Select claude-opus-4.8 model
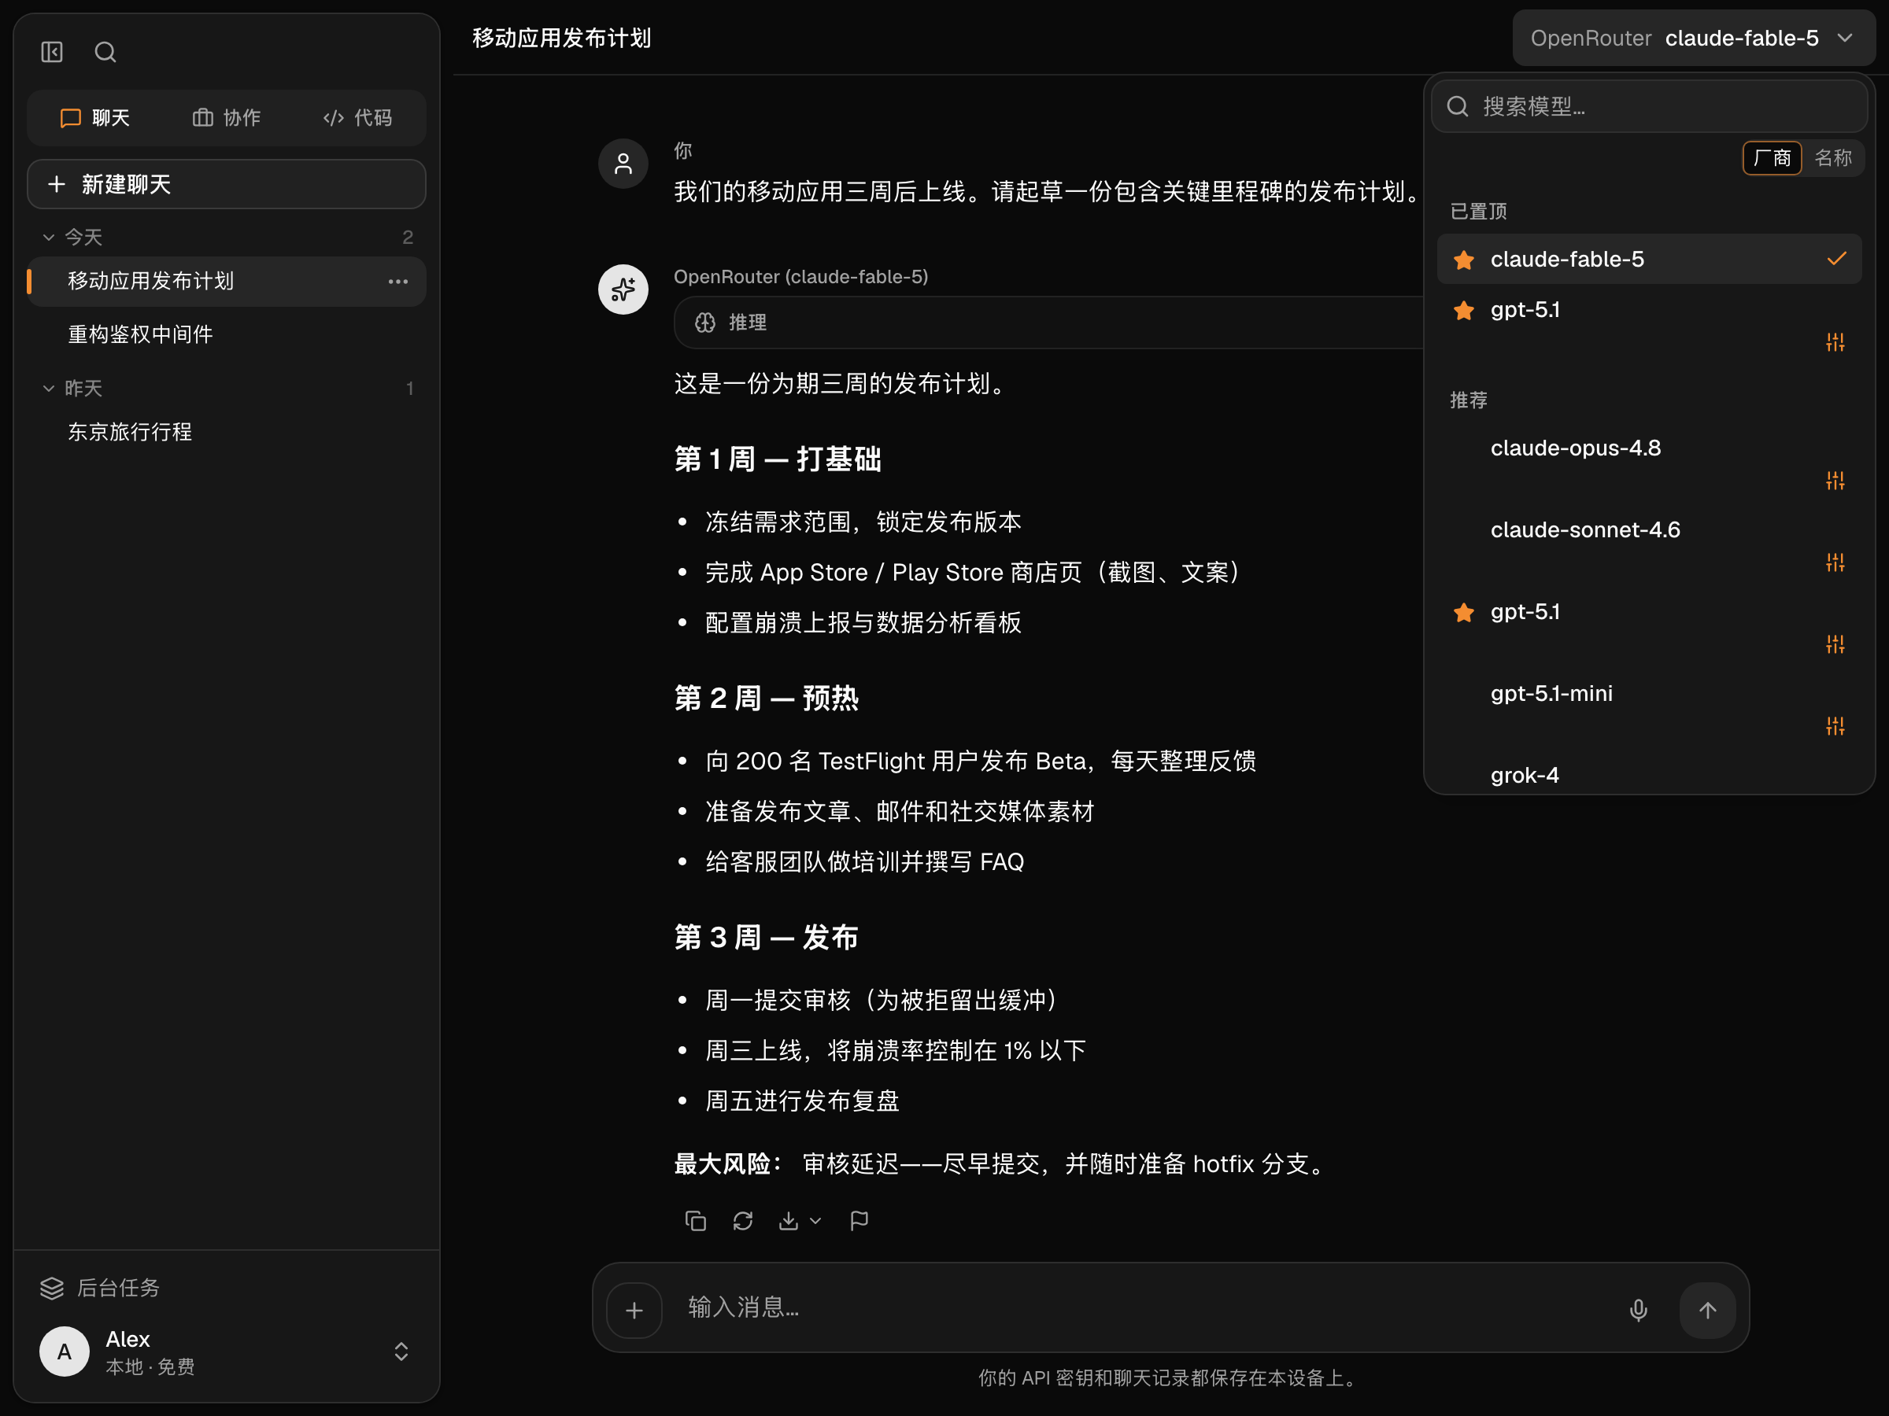 click(x=1649, y=448)
